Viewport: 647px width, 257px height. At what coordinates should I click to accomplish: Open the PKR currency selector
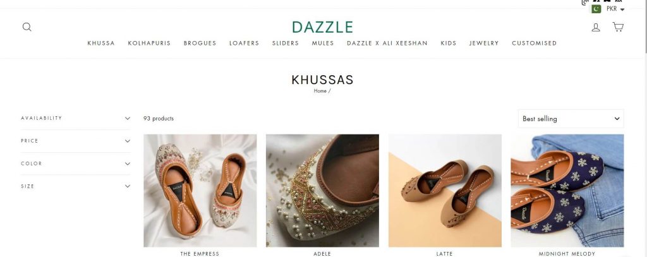tap(615, 9)
